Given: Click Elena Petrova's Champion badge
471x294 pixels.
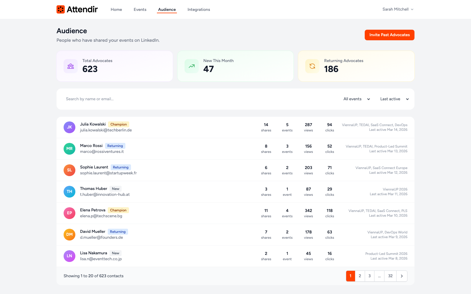Looking at the screenshot, I should pyautogui.click(x=118, y=210).
